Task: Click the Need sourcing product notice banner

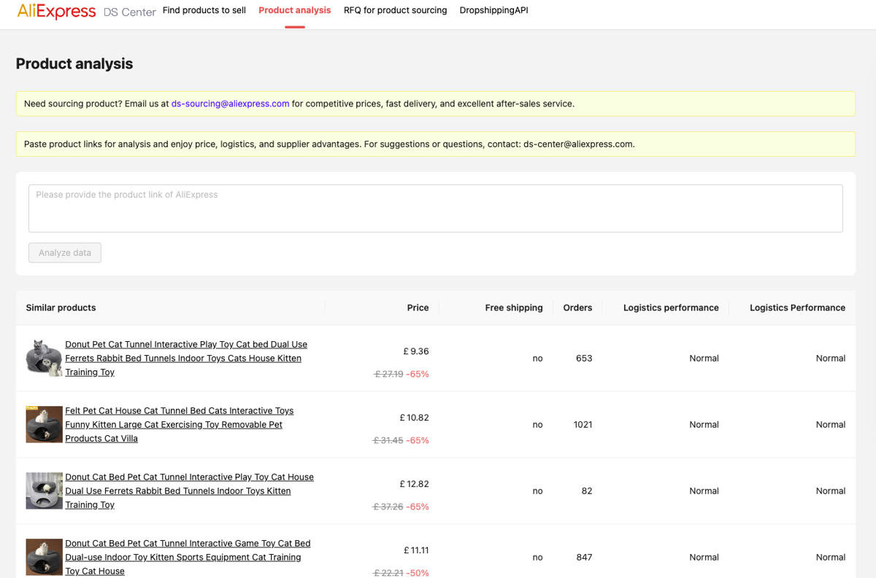Action: [436, 104]
